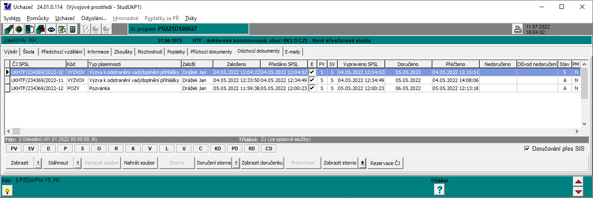Click the table's horizontal scrollbar right arrow
This screenshot has height=198, width=593.
[x=576, y=132]
